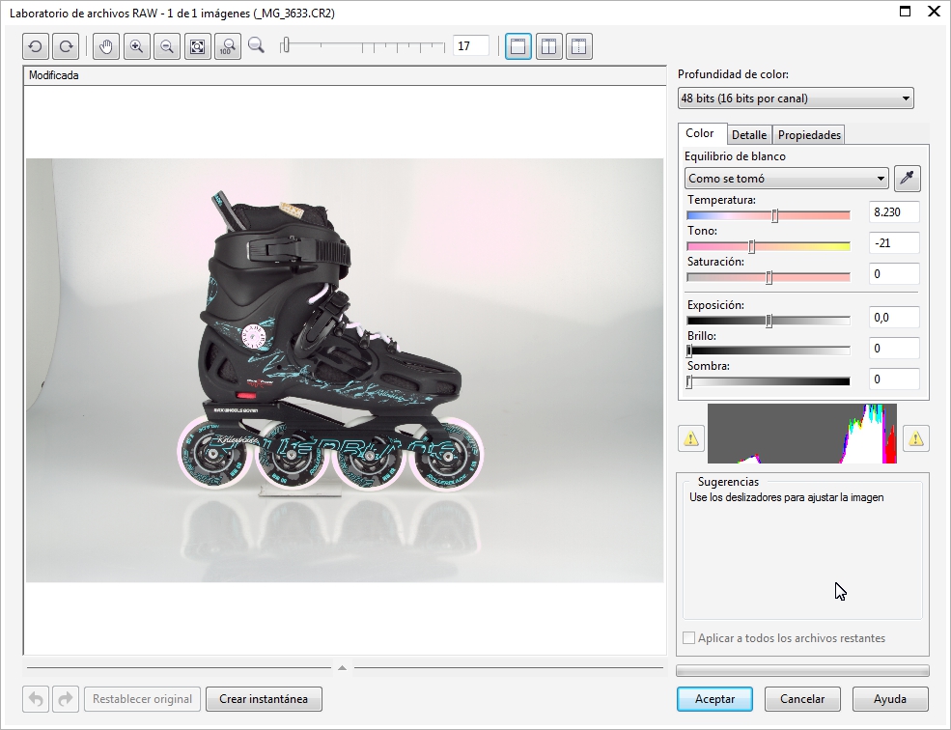Zoom to 100% view

pos(228,46)
